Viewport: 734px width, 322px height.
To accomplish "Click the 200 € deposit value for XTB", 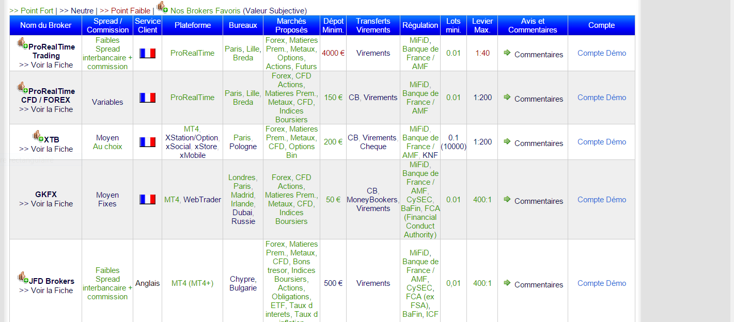I will (333, 142).
